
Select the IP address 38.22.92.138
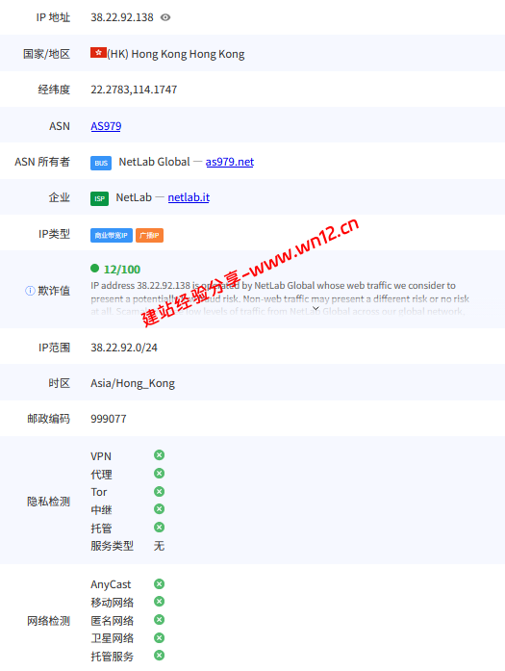coord(122,17)
